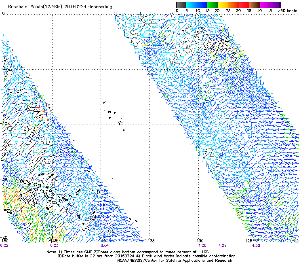Click the '>50 knots' legend label
Screen dimensions: 299x263
(287, 11)
